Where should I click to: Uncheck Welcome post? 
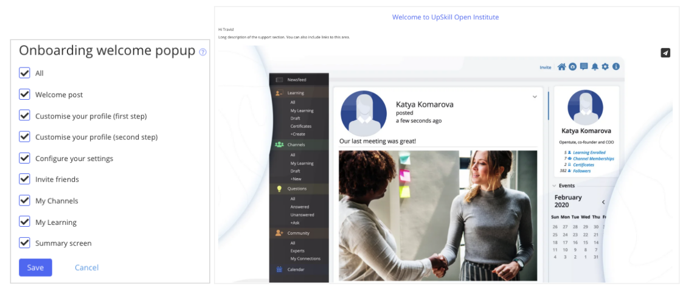pyautogui.click(x=24, y=94)
